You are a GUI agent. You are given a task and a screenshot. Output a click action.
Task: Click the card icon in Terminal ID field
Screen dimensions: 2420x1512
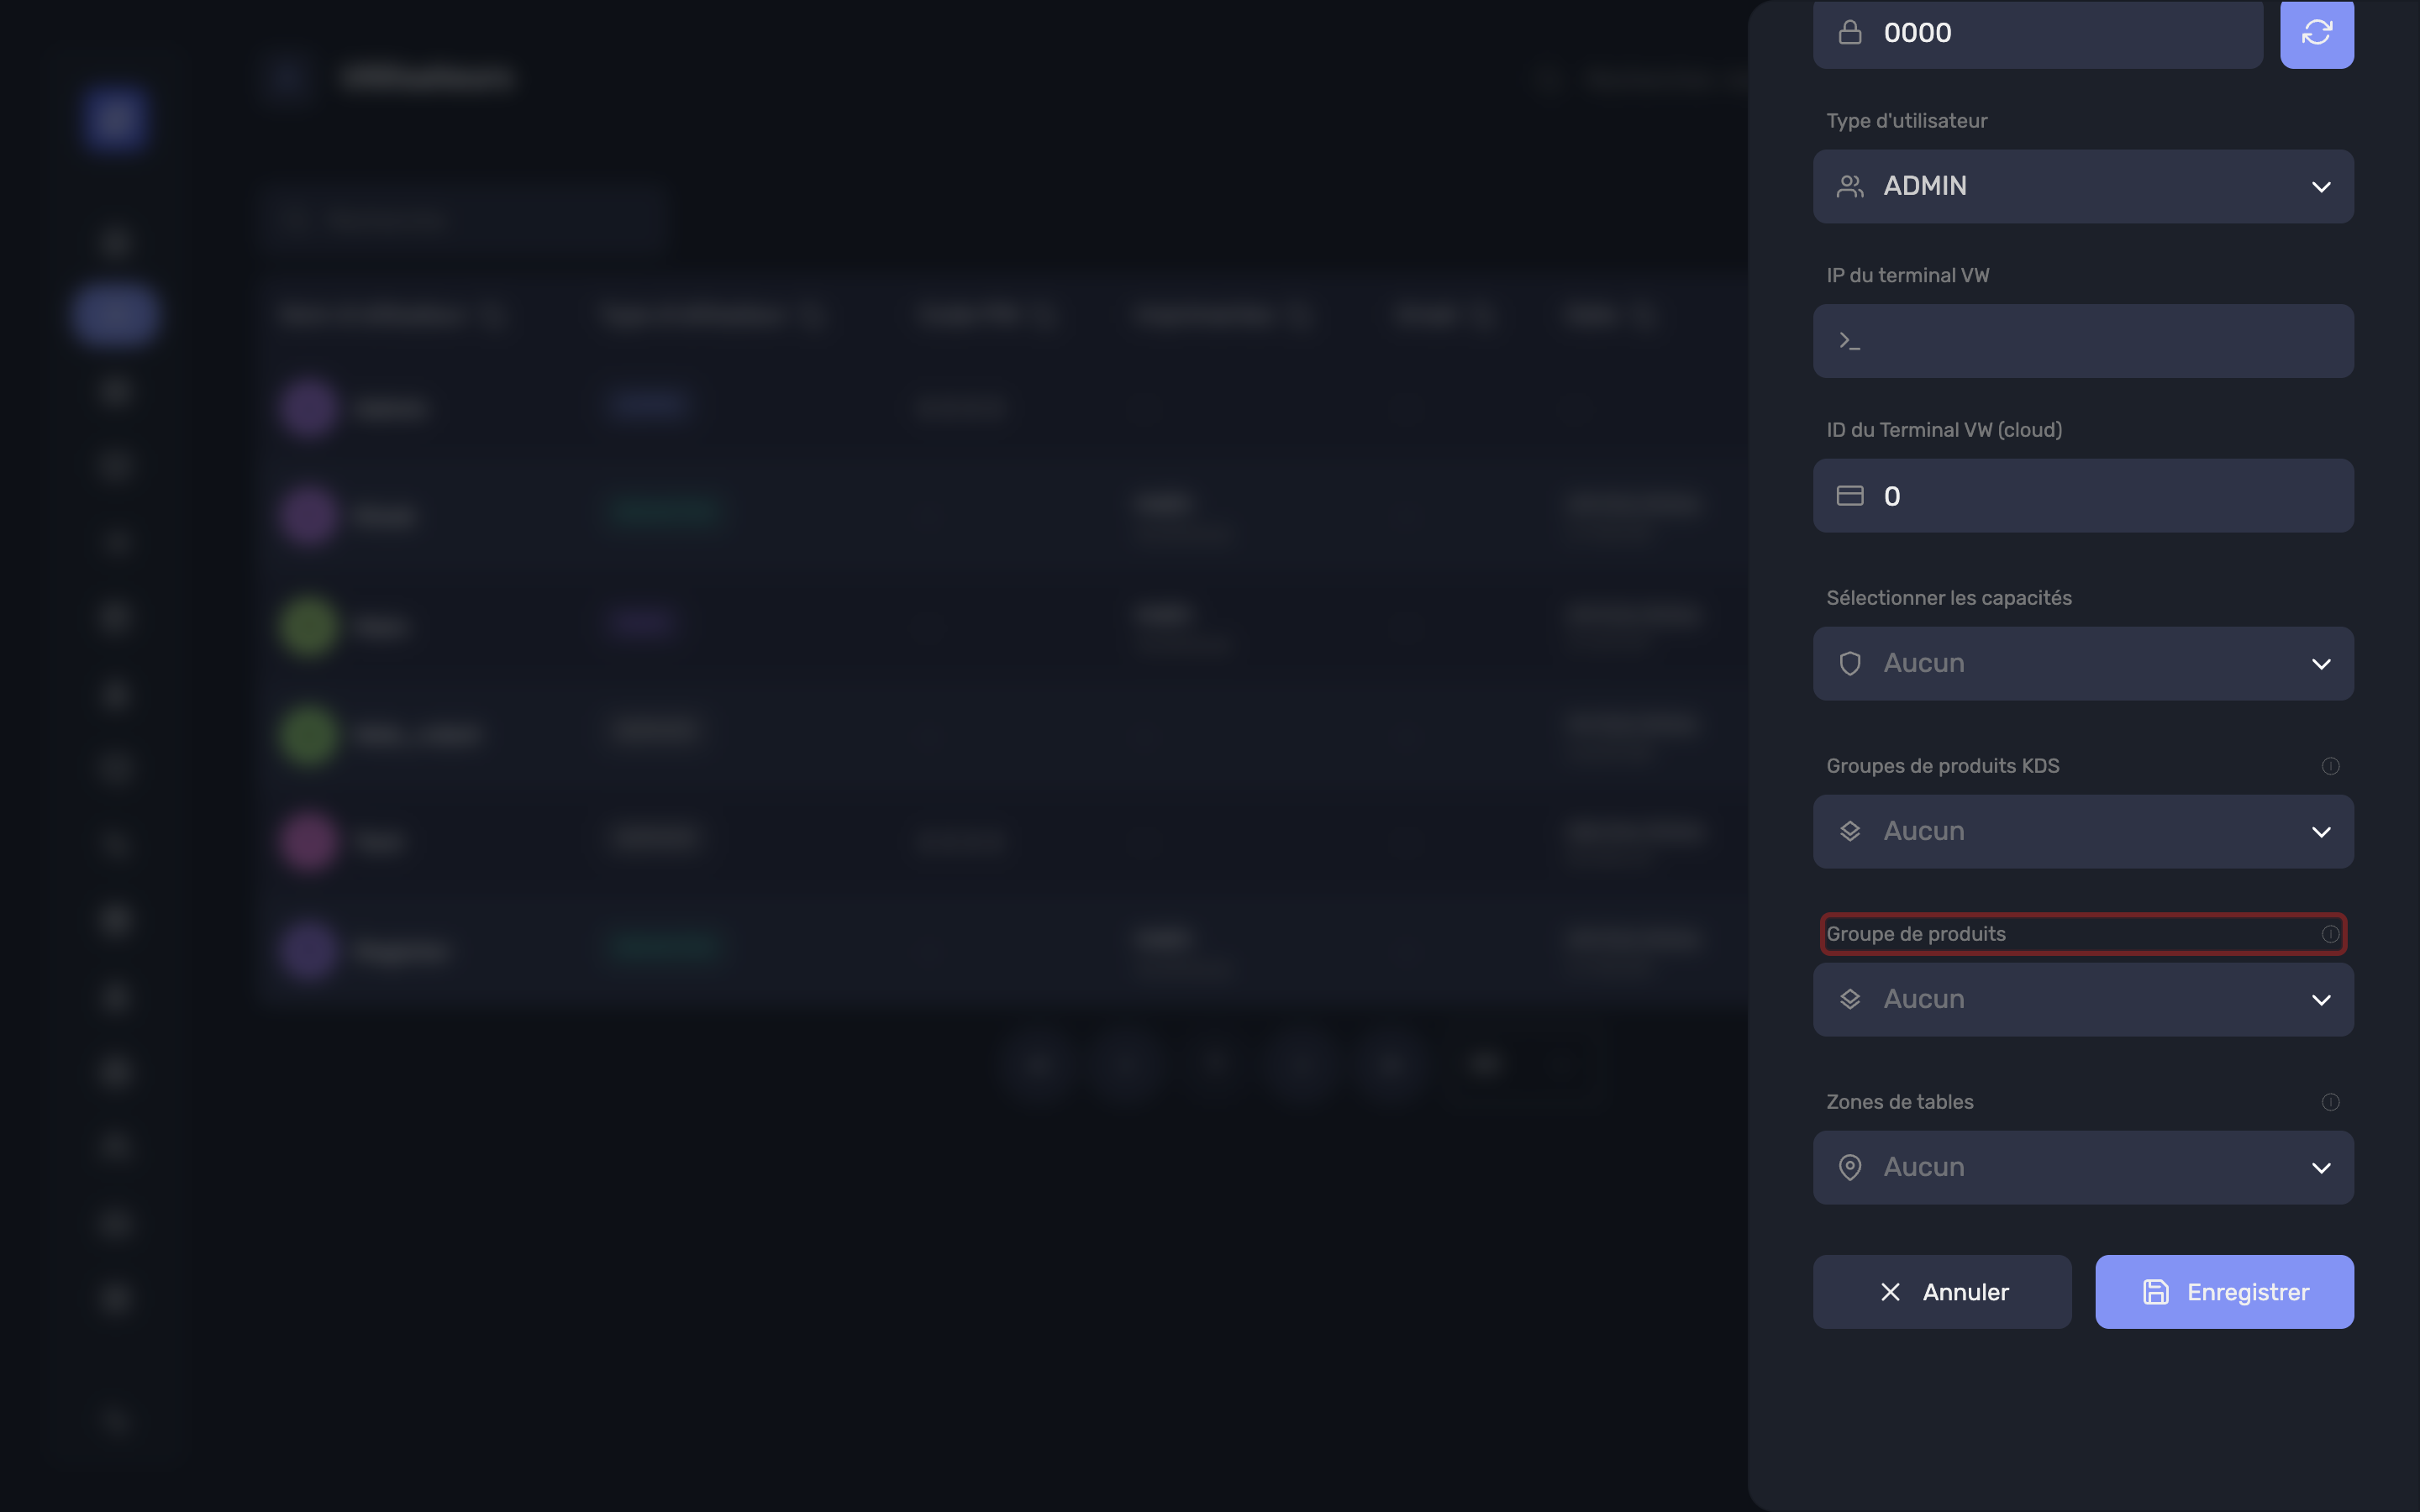[1850, 496]
